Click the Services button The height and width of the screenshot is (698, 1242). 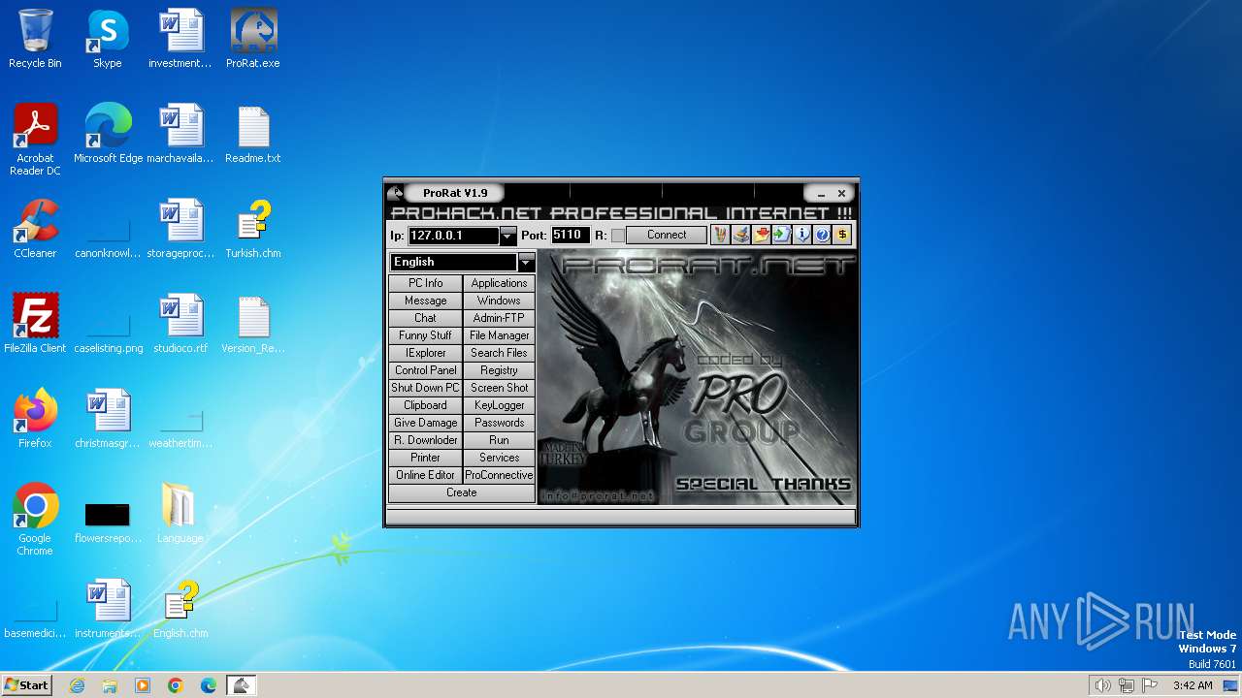coord(499,458)
